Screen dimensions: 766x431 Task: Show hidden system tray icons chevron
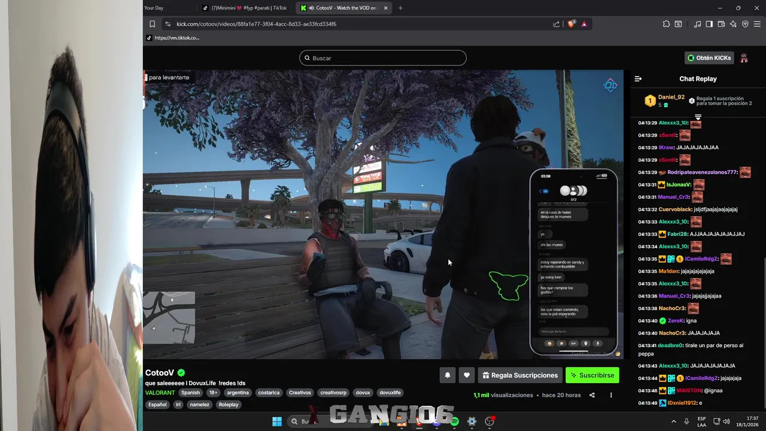(x=674, y=421)
